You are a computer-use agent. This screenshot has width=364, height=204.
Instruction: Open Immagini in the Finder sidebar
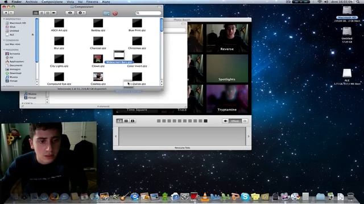15,69
